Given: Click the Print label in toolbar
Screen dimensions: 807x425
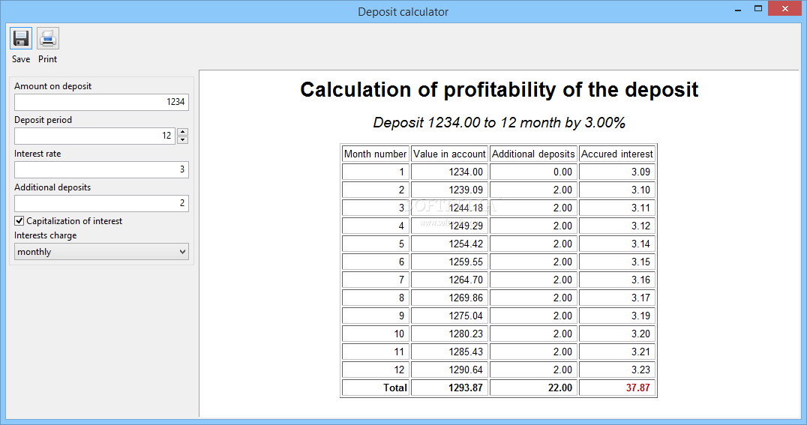Looking at the screenshot, I should (48, 59).
